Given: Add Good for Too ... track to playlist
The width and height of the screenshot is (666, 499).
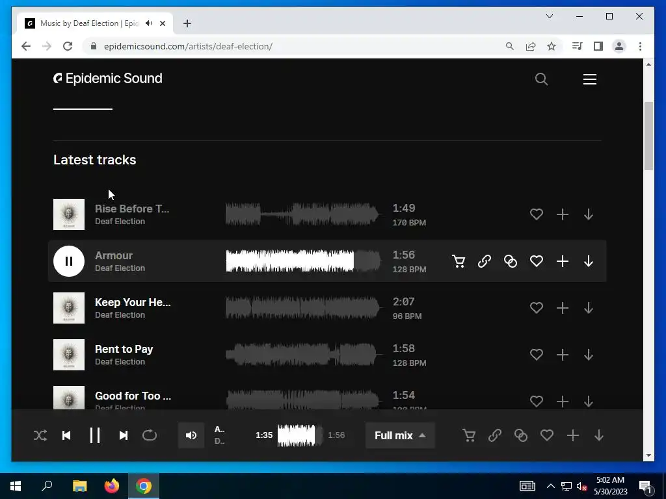Looking at the screenshot, I should click(x=563, y=401).
